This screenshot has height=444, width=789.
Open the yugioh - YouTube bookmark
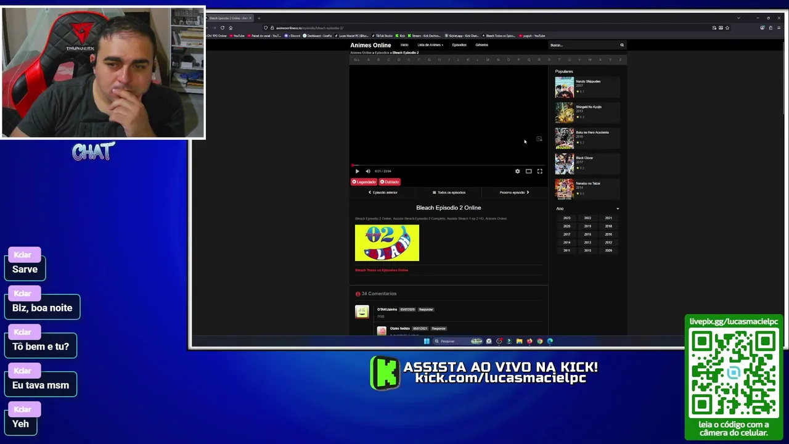click(x=533, y=36)
